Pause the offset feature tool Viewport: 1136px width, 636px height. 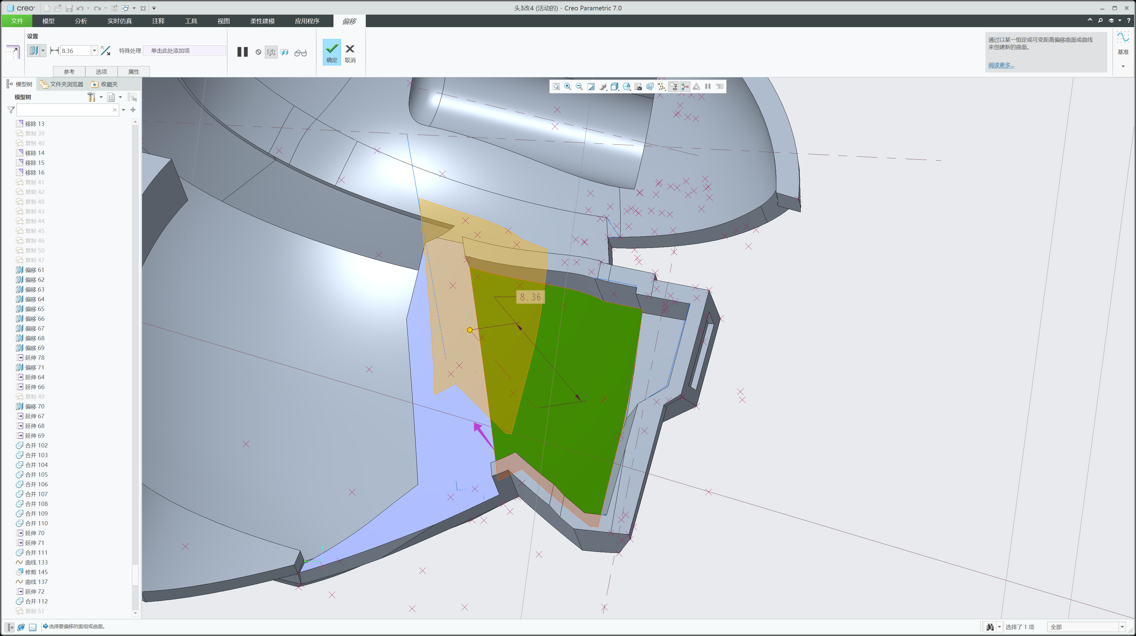click(243, 51)
